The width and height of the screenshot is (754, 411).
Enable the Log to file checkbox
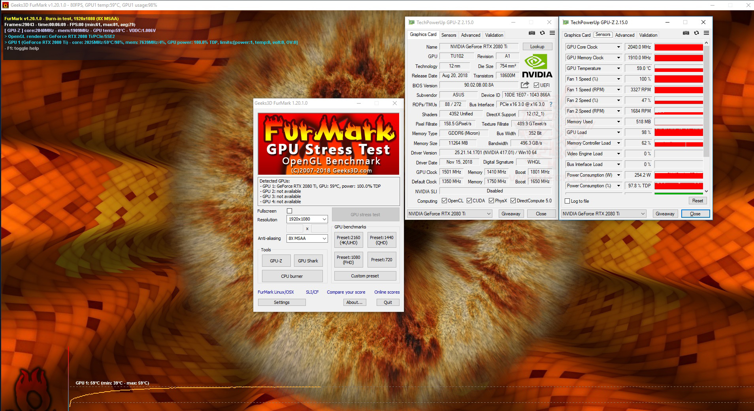pos(567,201)
